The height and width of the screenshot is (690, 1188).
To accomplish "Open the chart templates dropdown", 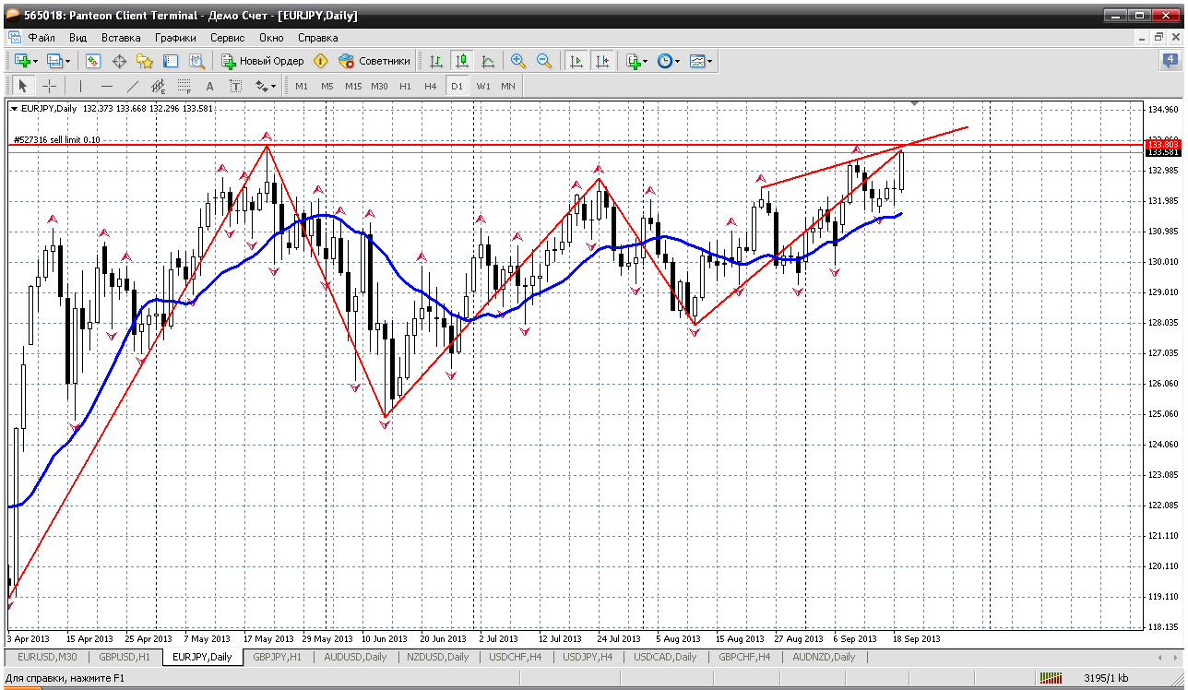I will point(702,61).
